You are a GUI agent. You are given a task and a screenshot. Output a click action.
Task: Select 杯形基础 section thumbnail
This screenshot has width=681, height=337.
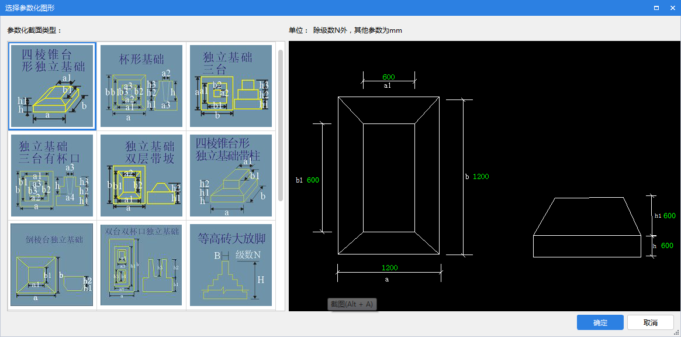point(141,86)
